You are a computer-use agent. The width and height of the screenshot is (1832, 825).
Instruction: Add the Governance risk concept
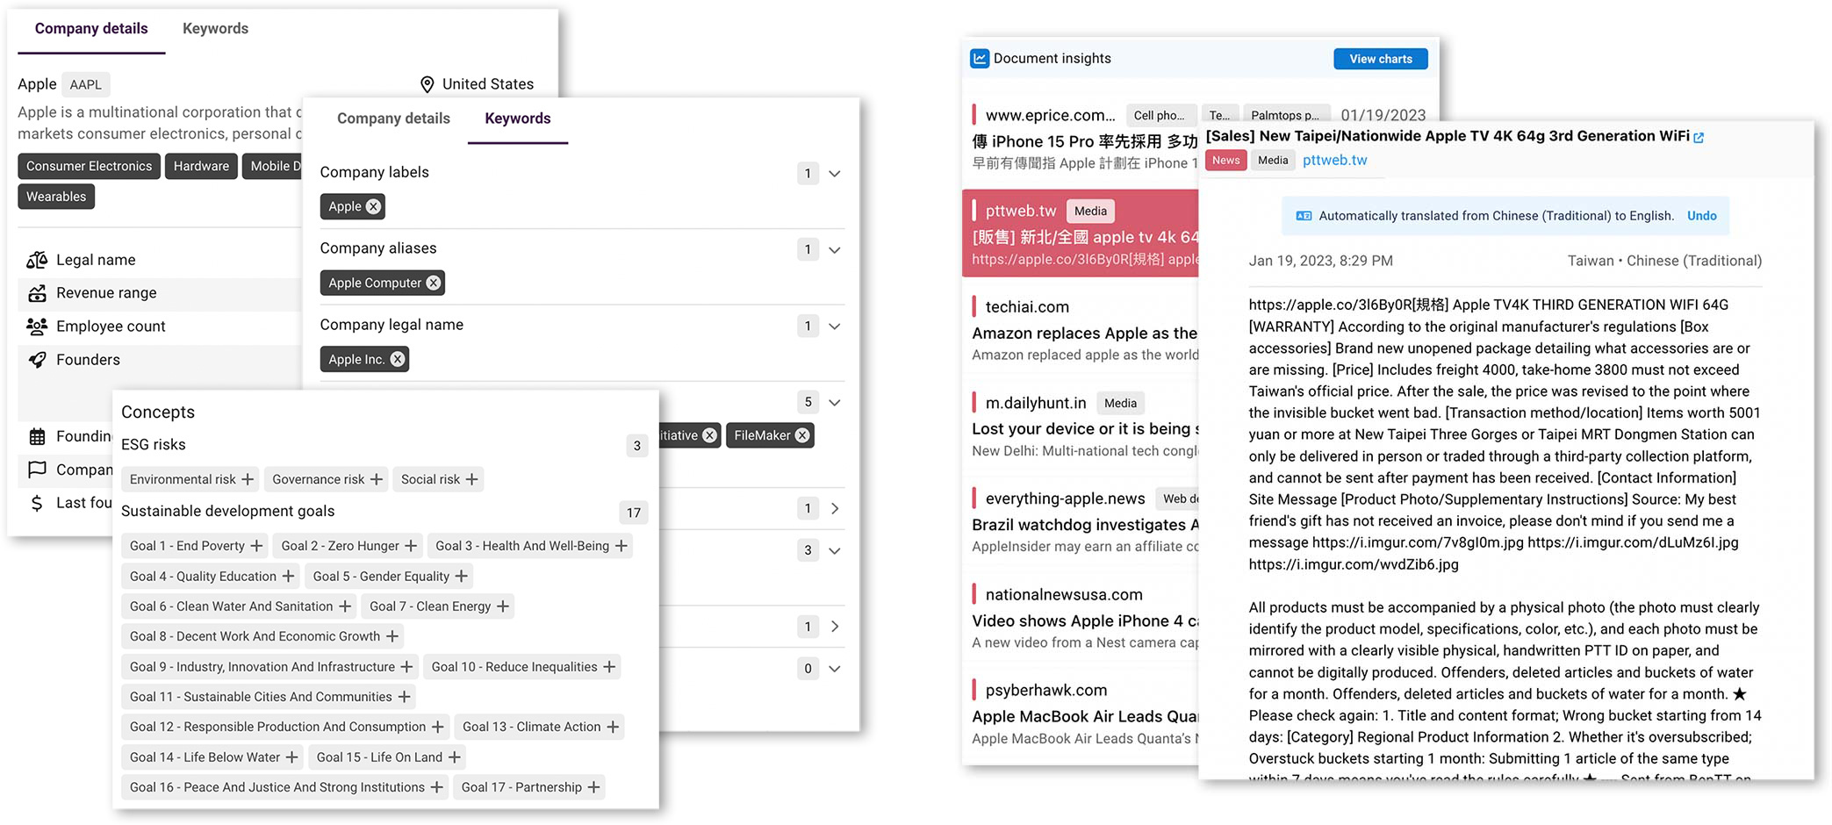tap(377, 479)
